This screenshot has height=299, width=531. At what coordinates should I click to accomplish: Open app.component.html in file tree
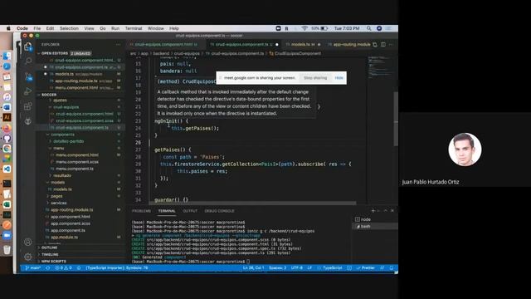[x=70, y=217]
